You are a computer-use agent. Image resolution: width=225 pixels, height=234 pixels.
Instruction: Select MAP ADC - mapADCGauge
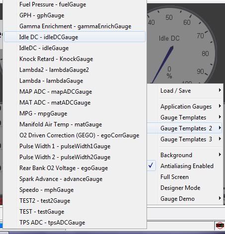point(75,92)
